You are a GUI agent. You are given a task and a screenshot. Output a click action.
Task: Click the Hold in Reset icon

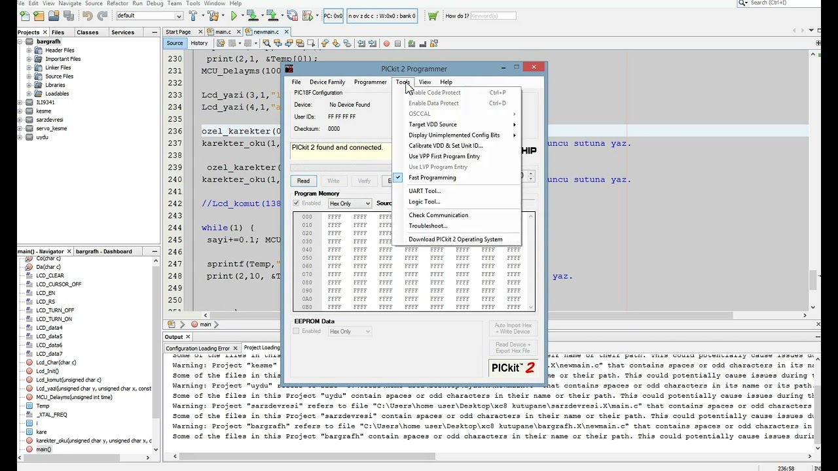pos(293,16)
